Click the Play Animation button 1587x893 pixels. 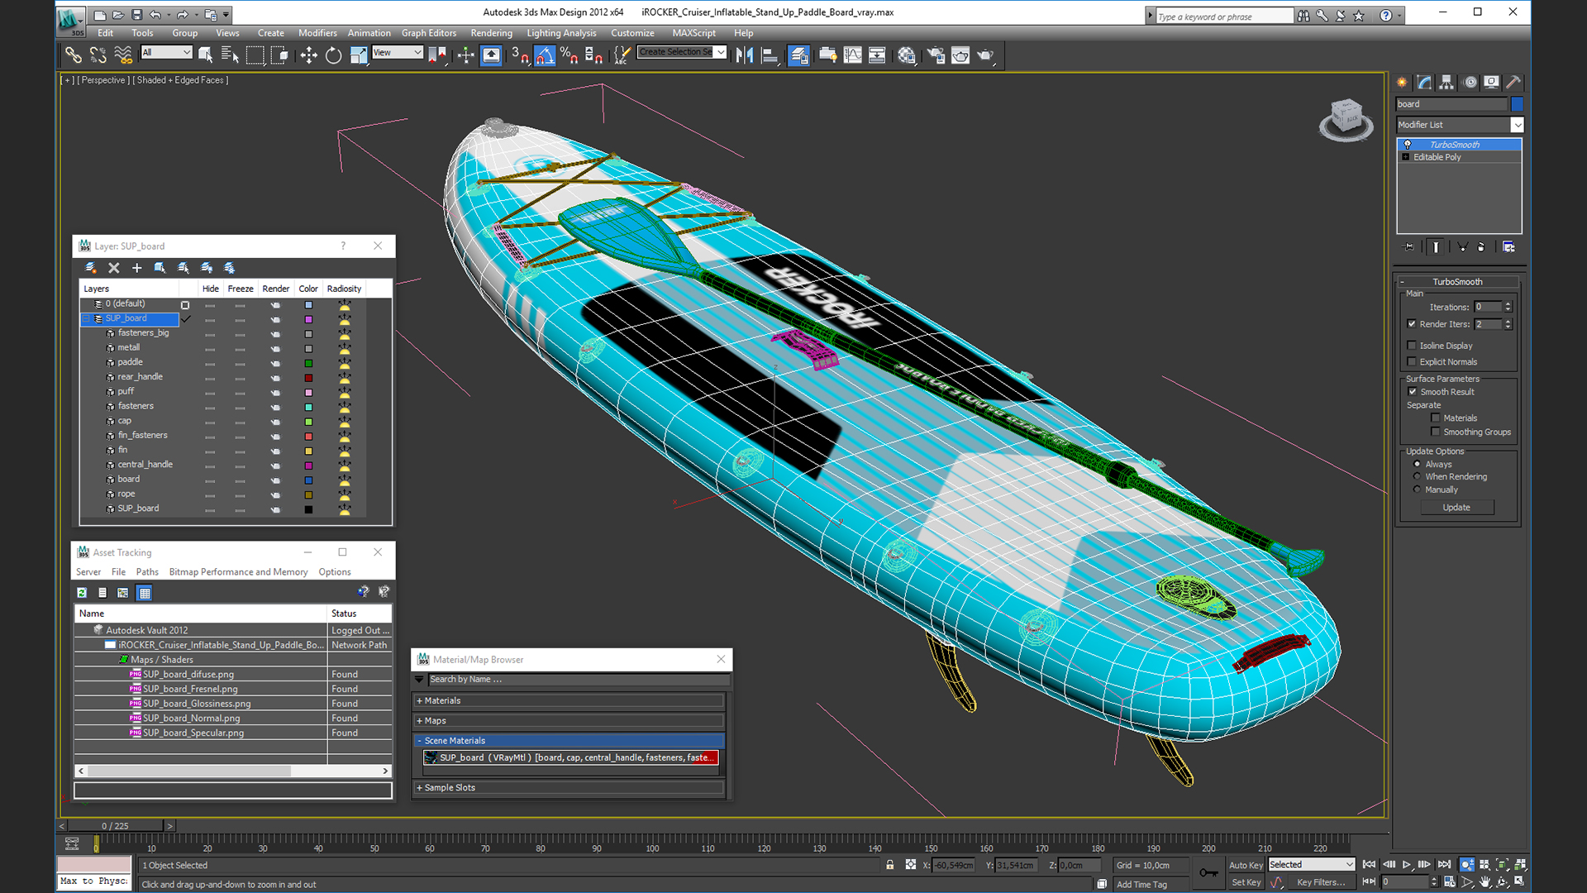(1406, 864)
